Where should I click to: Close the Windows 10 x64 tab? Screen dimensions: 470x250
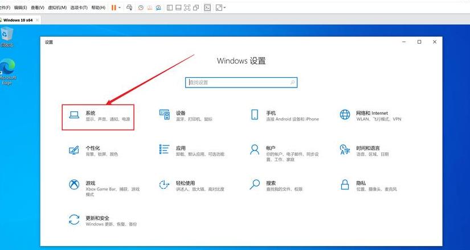37,20
